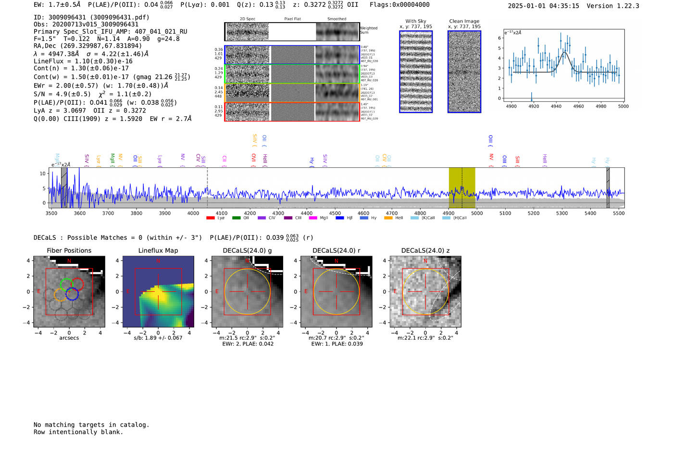Select the orange HeII legend swatch

click(388, 218)
